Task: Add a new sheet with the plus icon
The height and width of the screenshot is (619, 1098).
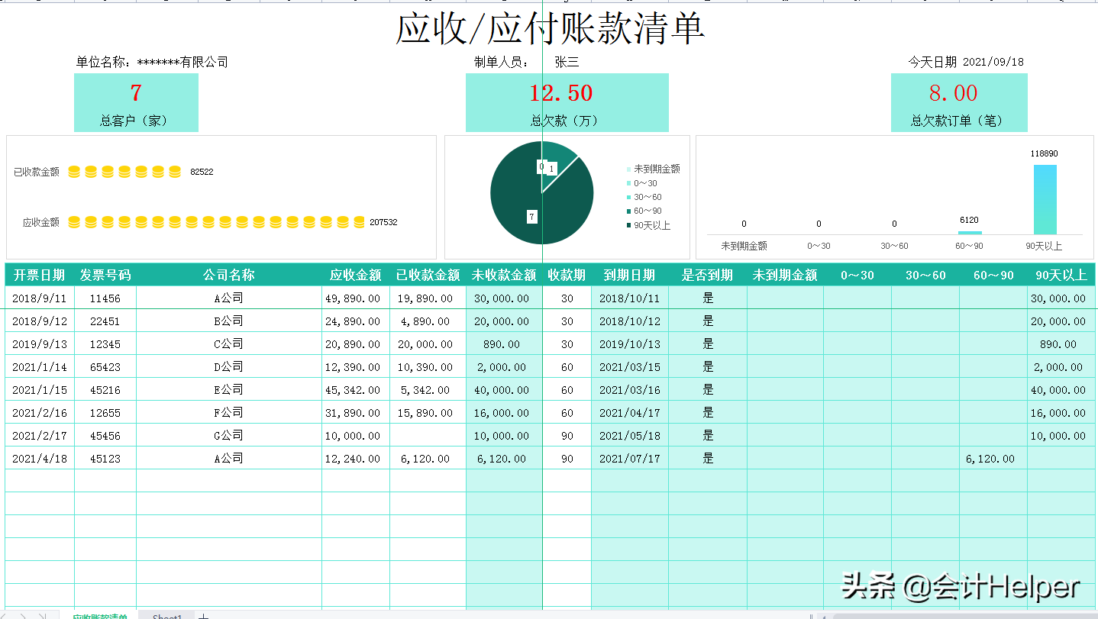Action: pyautogui.click(x=203, y=616)
